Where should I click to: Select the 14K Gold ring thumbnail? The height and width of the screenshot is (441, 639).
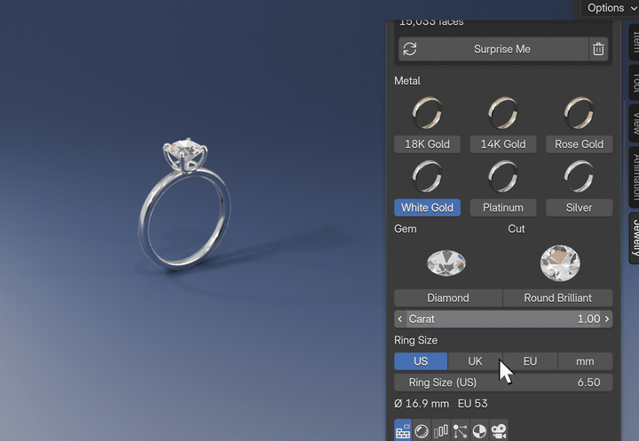(x=503, y=112)
